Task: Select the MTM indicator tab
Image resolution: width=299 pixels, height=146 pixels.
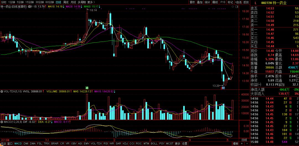Action: tap(146, 144)
